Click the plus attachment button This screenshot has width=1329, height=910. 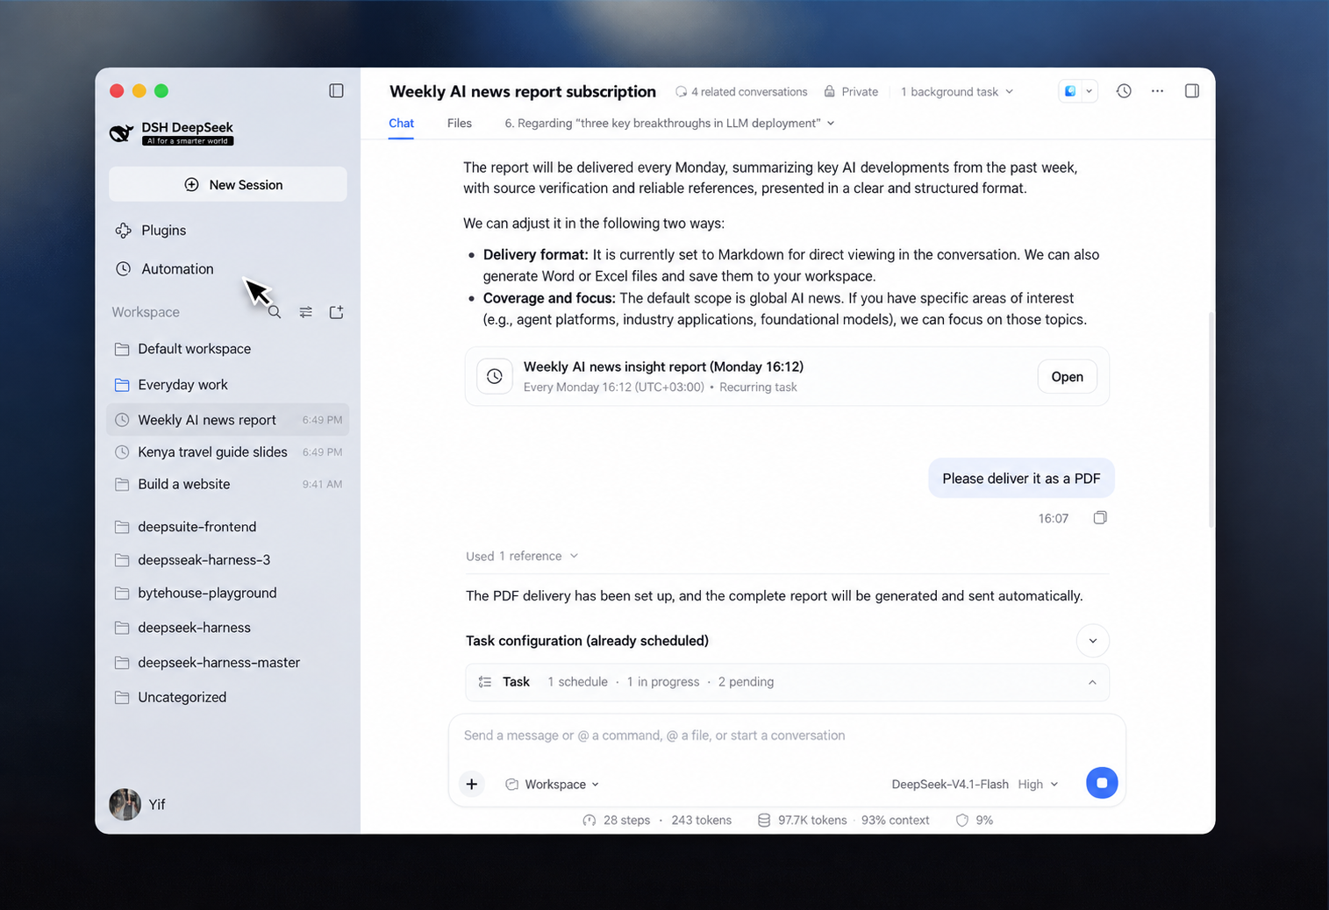[x=471, y=784]
